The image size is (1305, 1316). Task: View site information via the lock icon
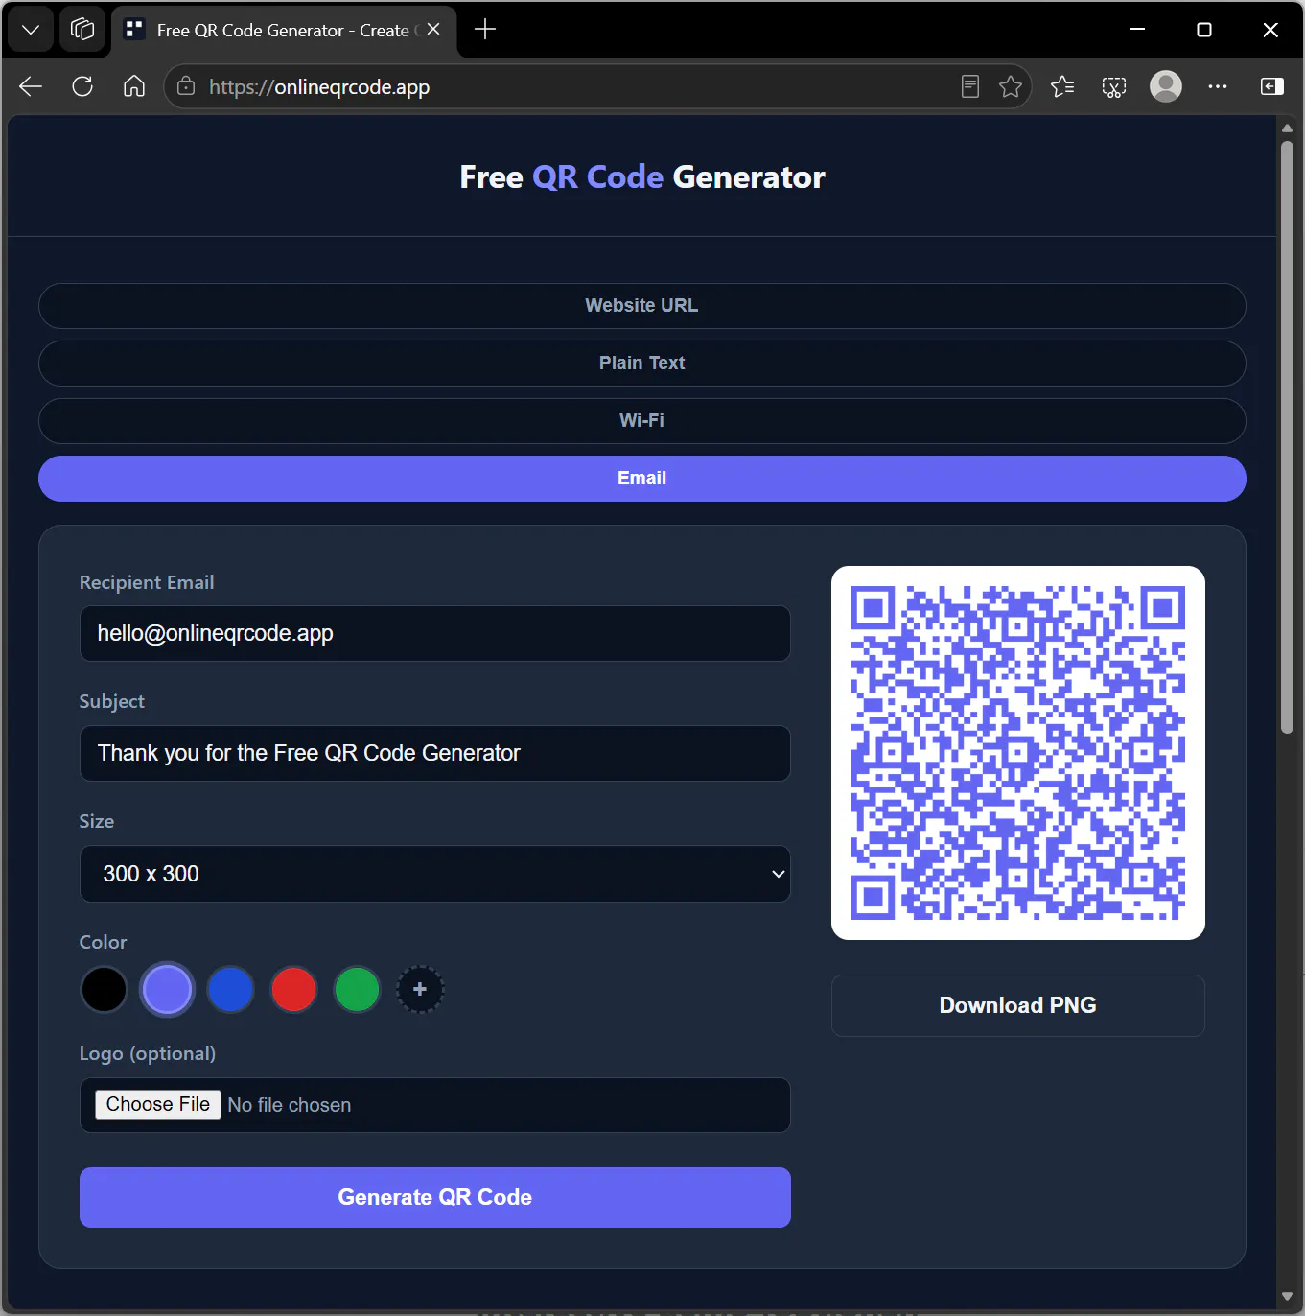186,86
